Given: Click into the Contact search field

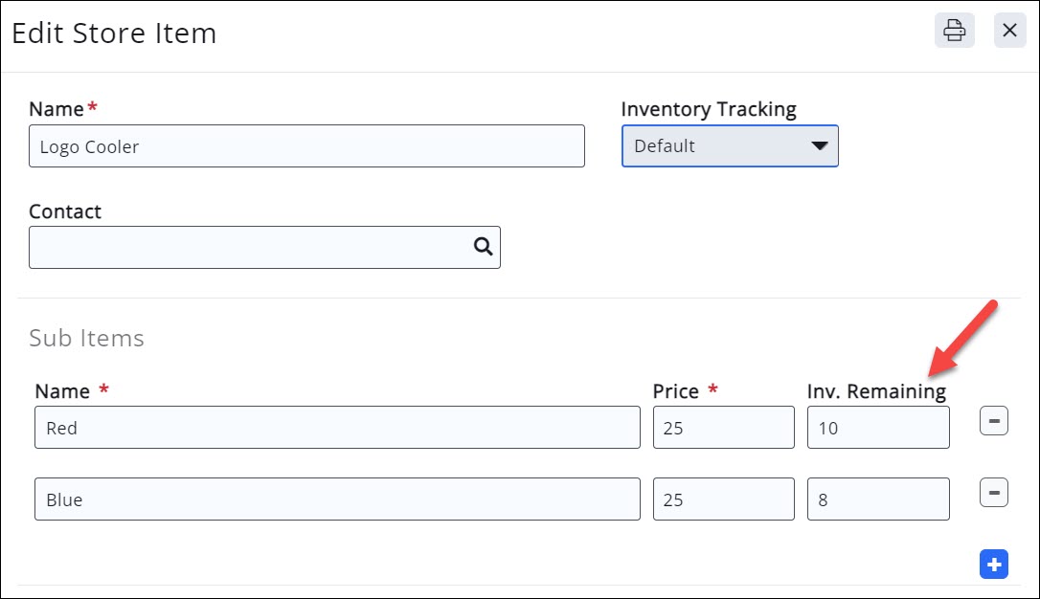Looking at the screenshot, I should click(x=249, y=247).
